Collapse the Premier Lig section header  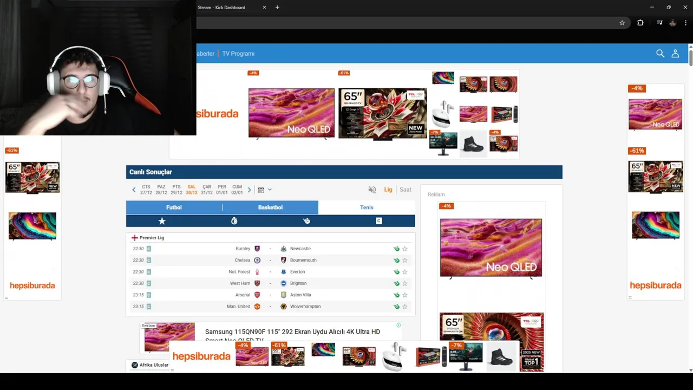click(x=271, y=237)
